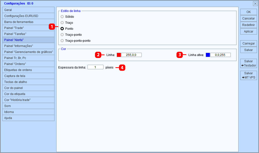
Task: Click the Carregar settings button
Action: pos(248,43)
